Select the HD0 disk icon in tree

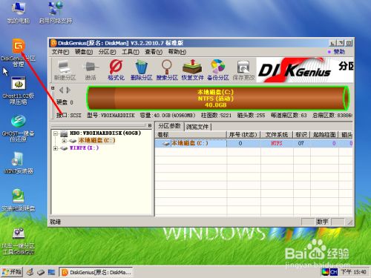point(64,133)
